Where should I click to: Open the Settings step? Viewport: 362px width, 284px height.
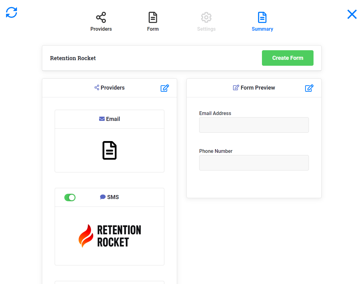tap(206, 22)
